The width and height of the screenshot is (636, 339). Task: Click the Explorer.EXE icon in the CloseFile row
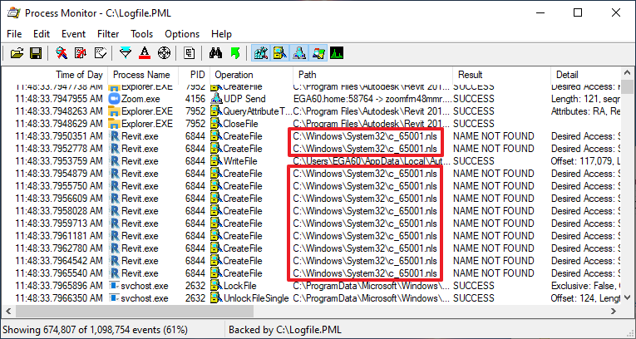pos(115,124)
